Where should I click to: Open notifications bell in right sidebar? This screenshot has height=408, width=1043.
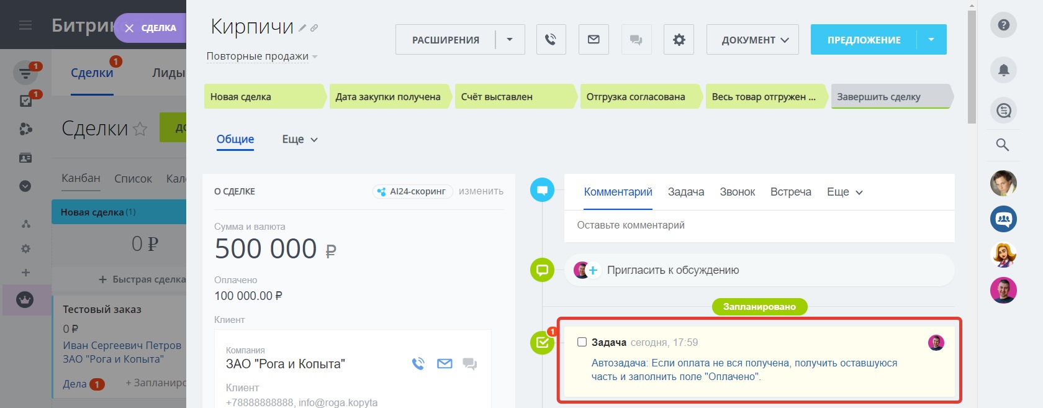[x=1003, y=70]
